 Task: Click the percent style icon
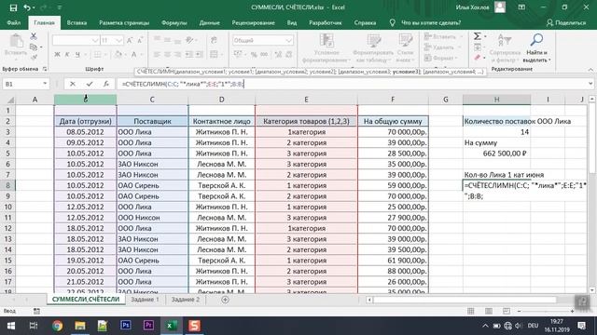pyautogui.click(x=254, y=55)
